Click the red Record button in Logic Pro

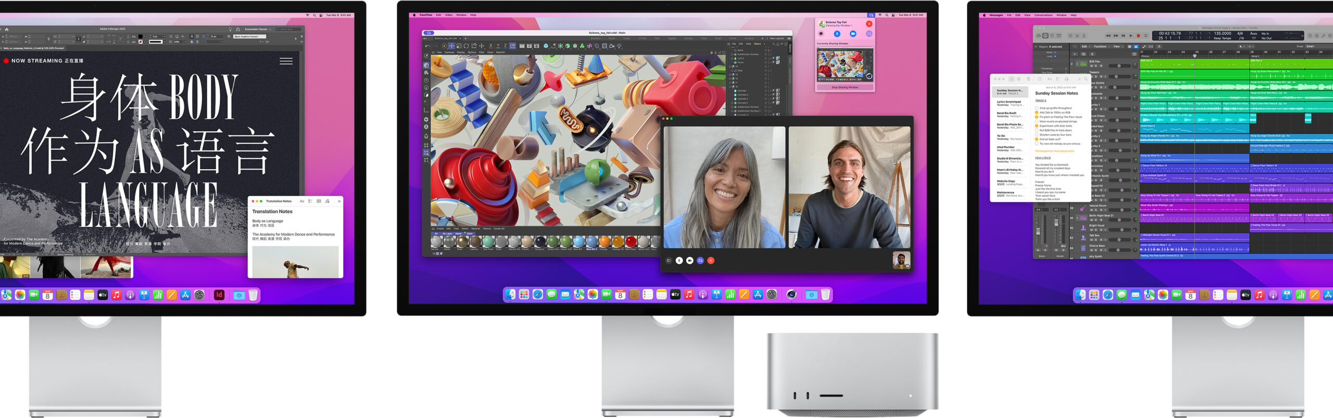pos(1138,36)
